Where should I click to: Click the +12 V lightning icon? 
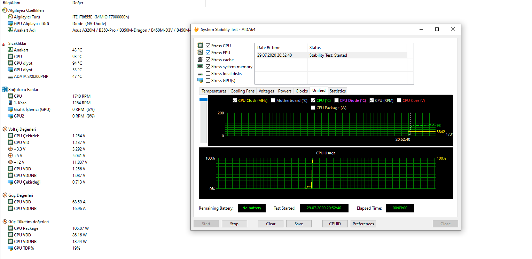(x=10, y=162)
